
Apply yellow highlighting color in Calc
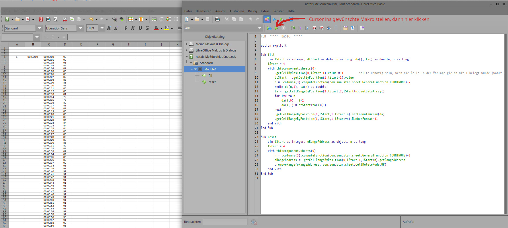[167, 28]
